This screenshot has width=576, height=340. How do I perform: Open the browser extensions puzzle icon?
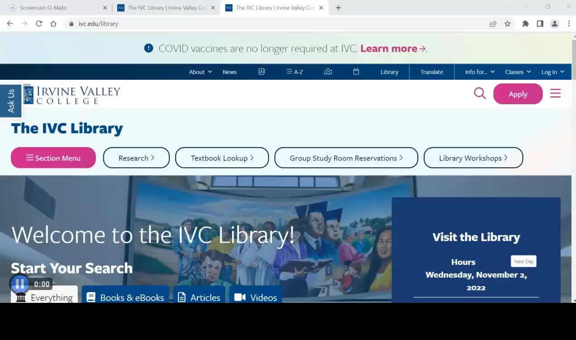pyautogui.click(x=525, y=24)
